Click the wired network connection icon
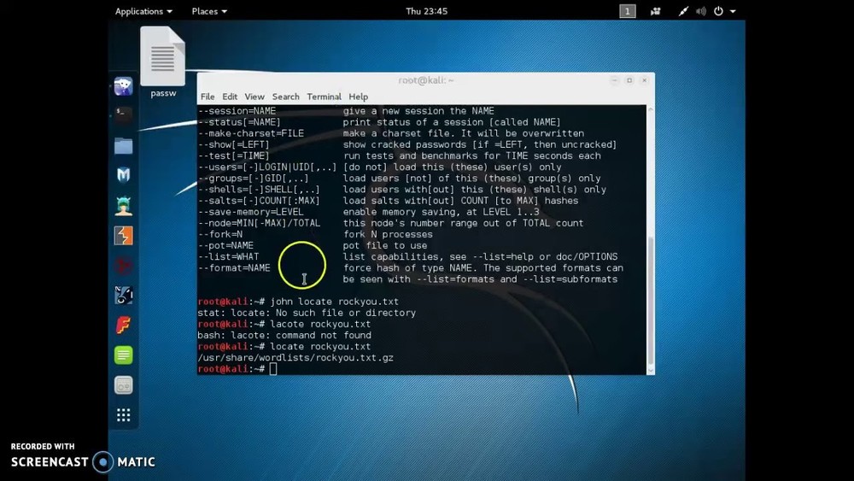854x481 pixels. (x=683, y=11)
